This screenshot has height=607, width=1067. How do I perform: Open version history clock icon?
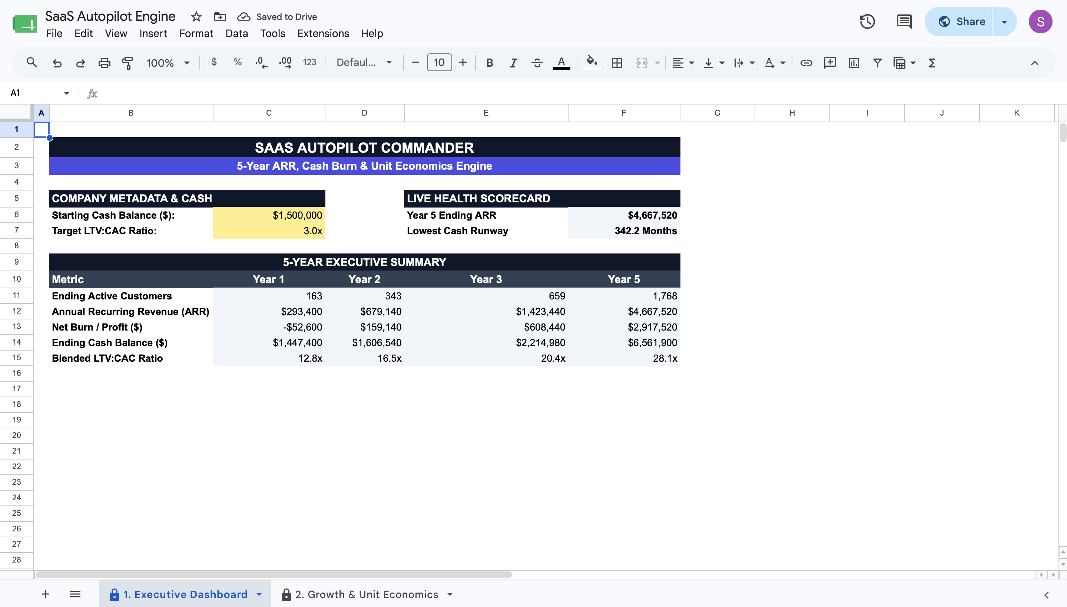(x=867, y=21)
